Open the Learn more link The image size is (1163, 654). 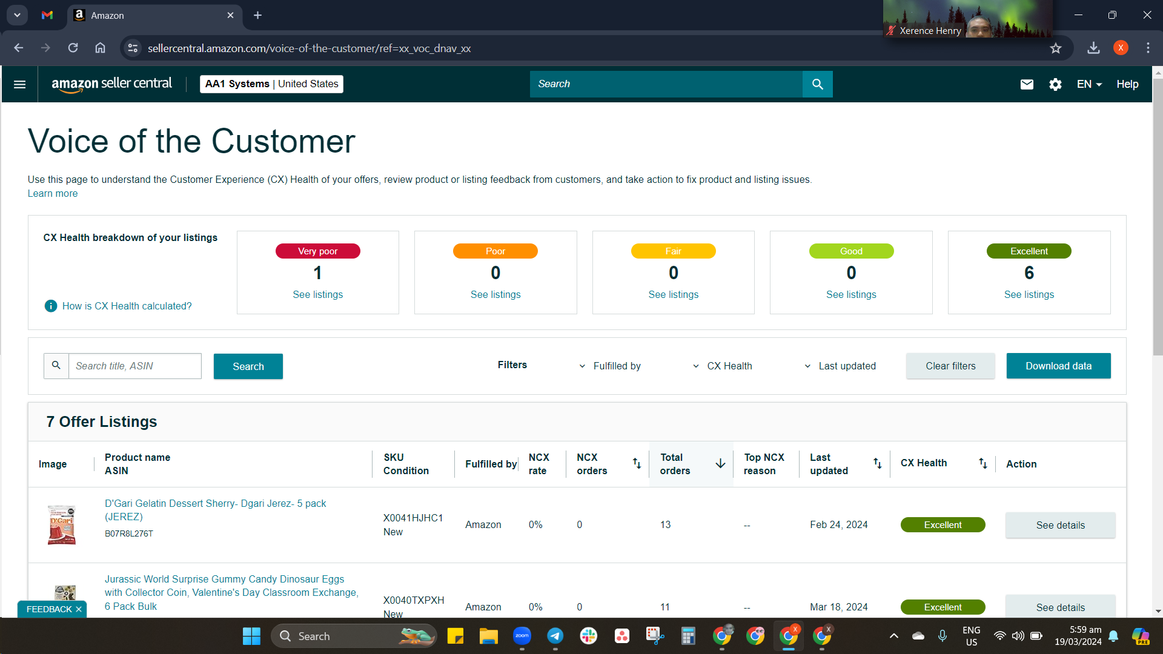coord(53,193)
